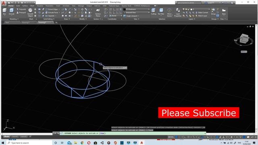Close the command line window
Image resolution: width=258 pixels, height=145 pixels.
[55, 133]
